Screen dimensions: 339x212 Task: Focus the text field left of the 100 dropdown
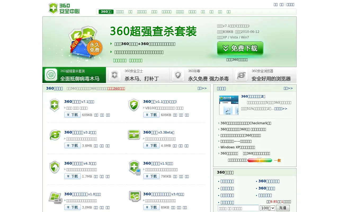coord(238,208)
